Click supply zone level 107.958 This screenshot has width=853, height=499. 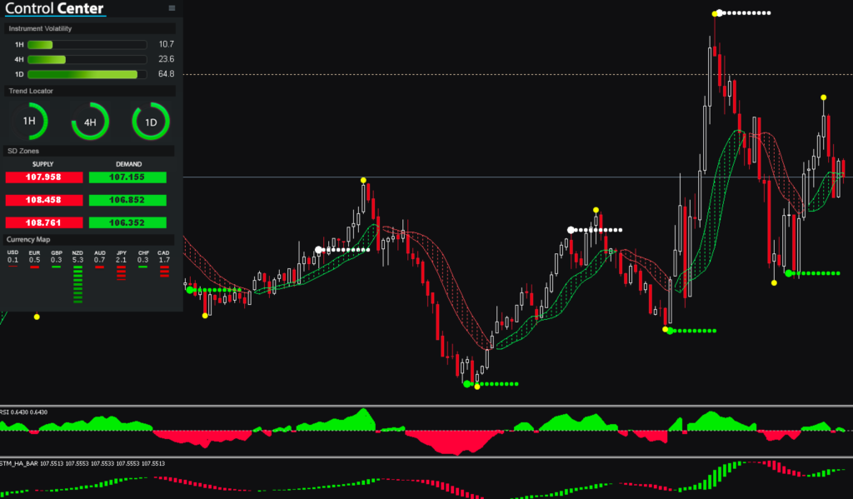pos(44,177)
